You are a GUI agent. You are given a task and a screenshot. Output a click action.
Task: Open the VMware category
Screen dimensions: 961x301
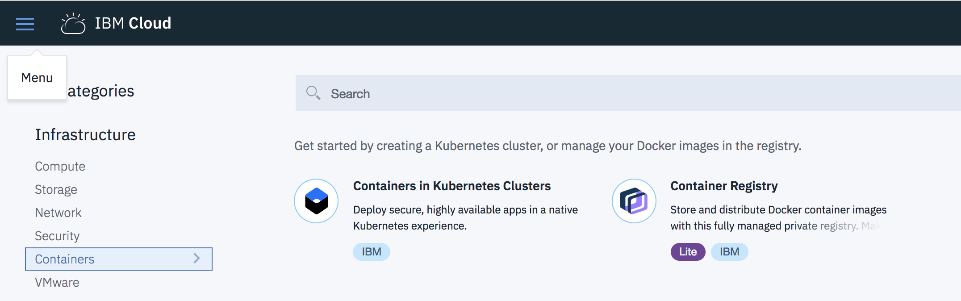coord(57,282)
